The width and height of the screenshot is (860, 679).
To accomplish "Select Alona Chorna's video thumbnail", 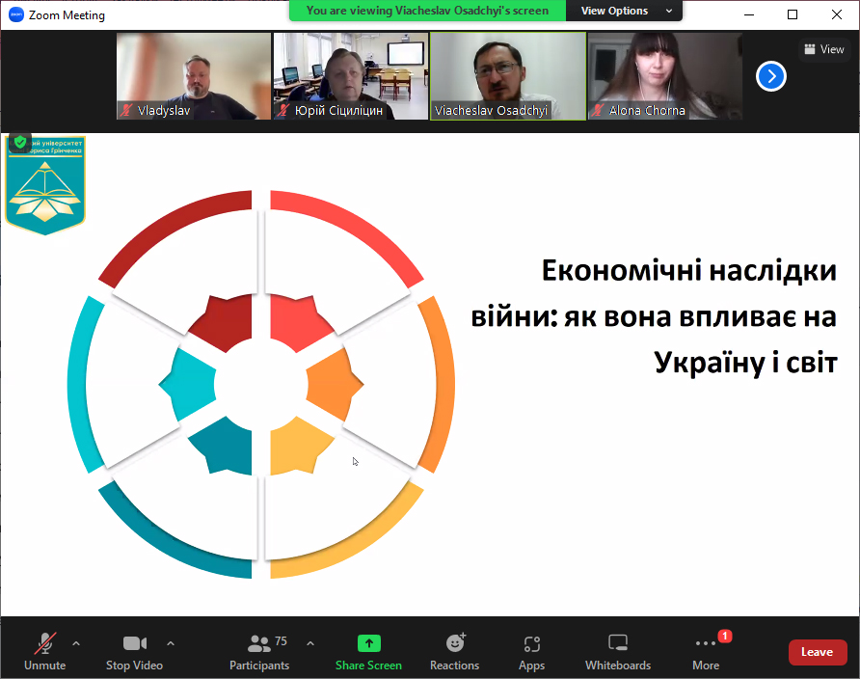I will [x=664, y=75].
